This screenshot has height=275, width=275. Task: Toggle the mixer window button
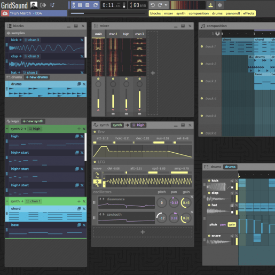(x=168, y=13)
